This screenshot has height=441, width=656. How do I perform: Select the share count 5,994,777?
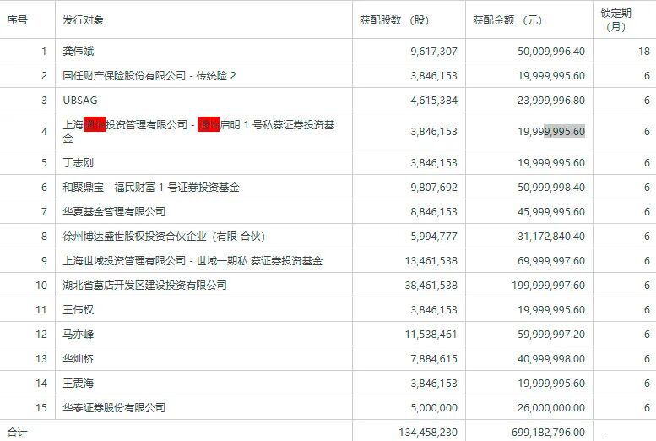pos(434,237)
